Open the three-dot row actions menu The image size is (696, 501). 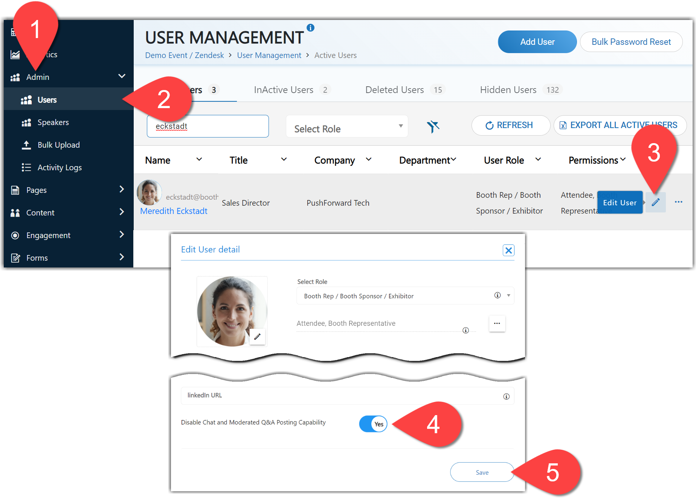(678, 202)
